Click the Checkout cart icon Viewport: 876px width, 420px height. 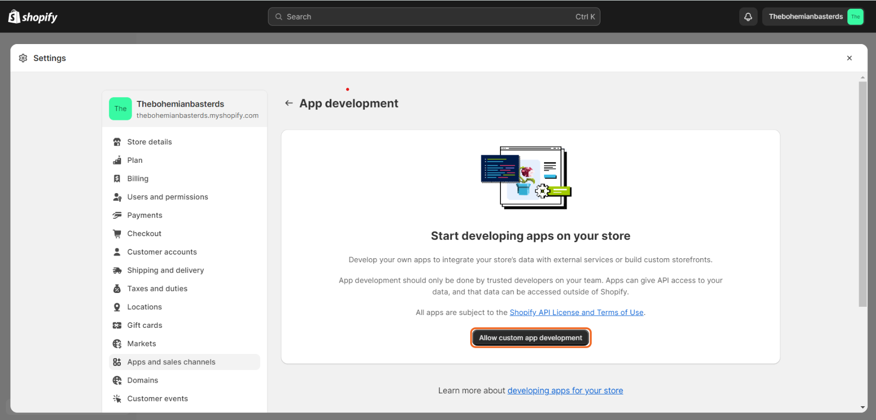pos(117,234)
